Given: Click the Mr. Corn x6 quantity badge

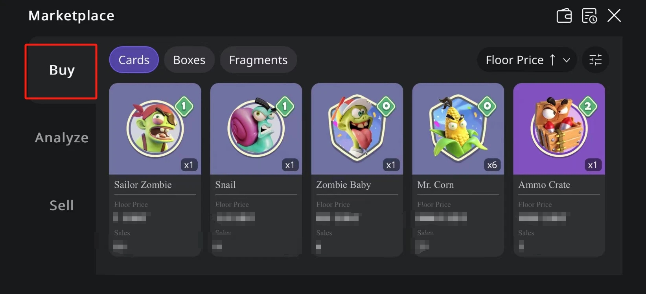Looking at the screenshot, I should (492, 165).
